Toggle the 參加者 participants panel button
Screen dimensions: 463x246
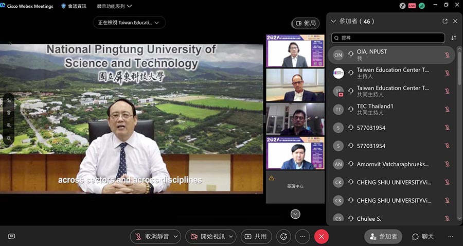383,237
